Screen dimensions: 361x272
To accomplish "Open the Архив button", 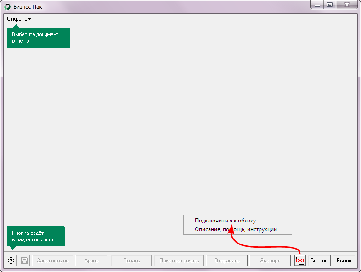I will point(91,261).
